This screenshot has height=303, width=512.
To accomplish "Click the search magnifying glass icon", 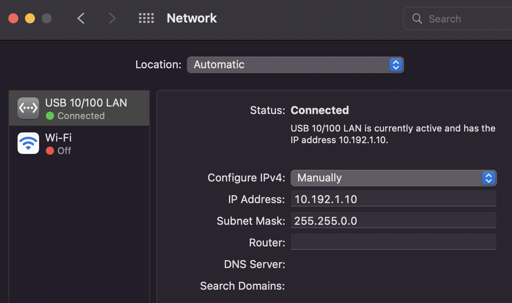I will coord(417,19).
